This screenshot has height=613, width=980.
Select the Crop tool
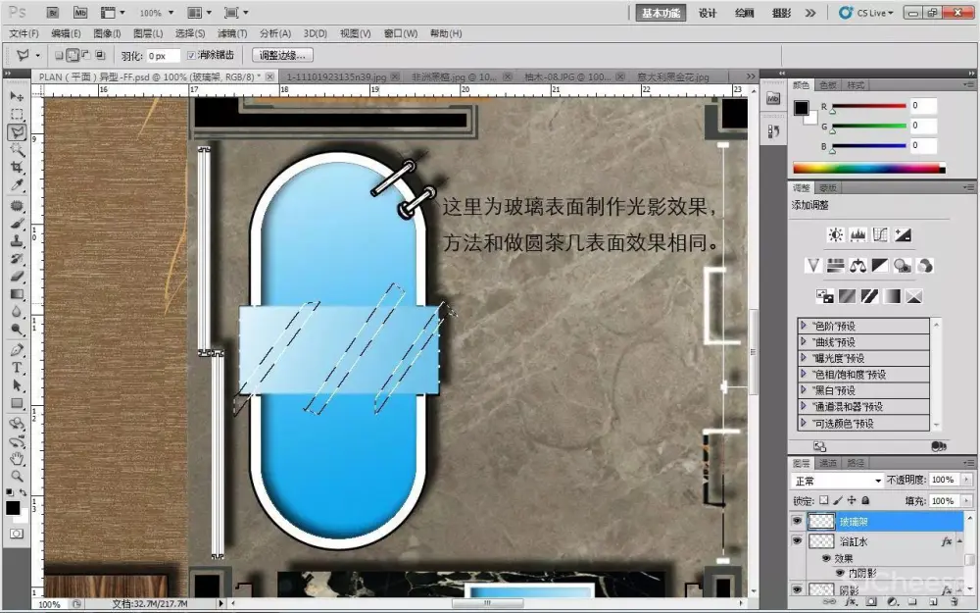17,168
